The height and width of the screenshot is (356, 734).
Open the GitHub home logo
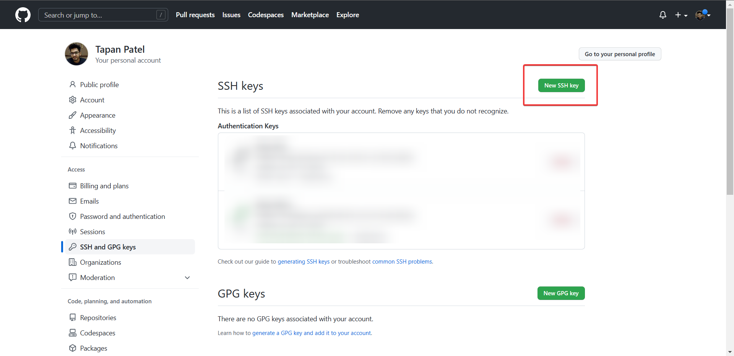[23, 15]
